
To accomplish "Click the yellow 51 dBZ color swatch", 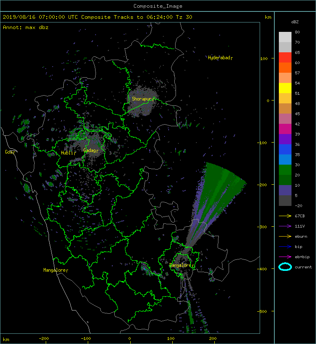I will 285,88.
